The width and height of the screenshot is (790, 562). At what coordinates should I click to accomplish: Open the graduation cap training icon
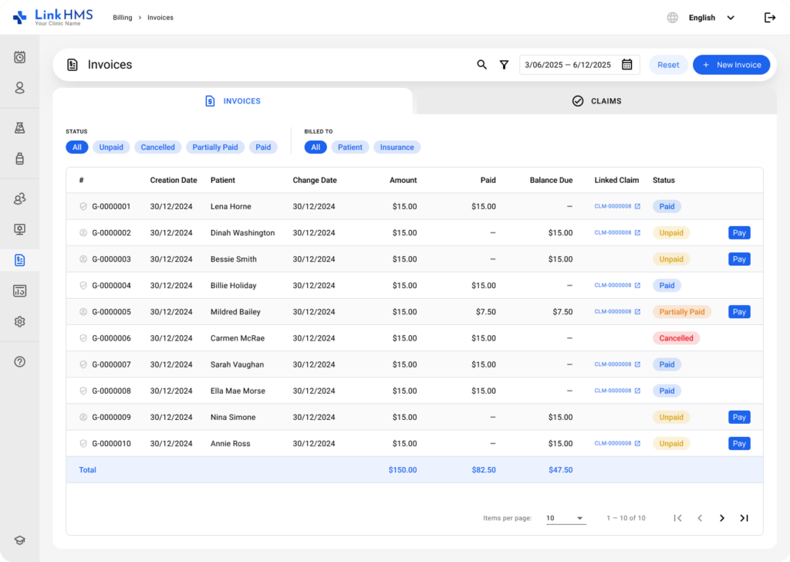tap(19, 540)
